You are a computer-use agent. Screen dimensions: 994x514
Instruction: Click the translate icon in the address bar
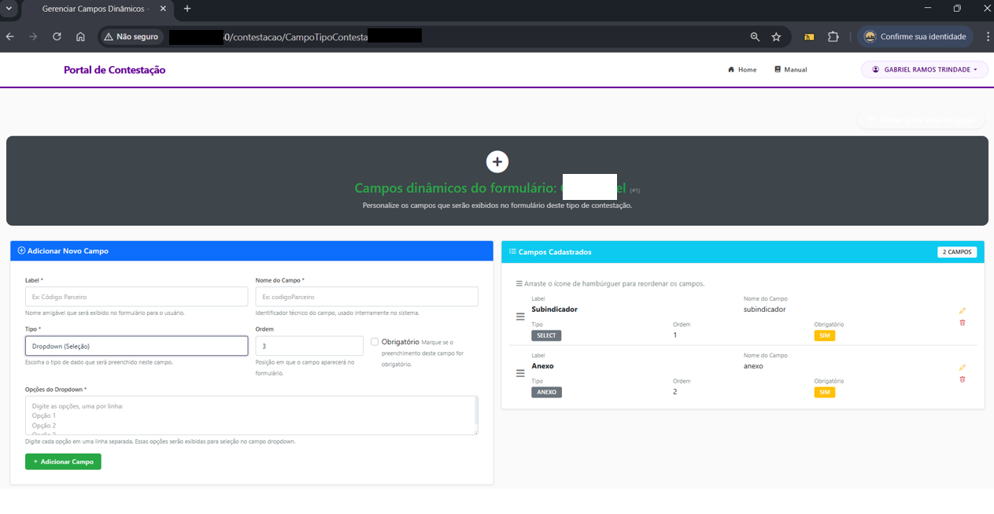[808, 36]
